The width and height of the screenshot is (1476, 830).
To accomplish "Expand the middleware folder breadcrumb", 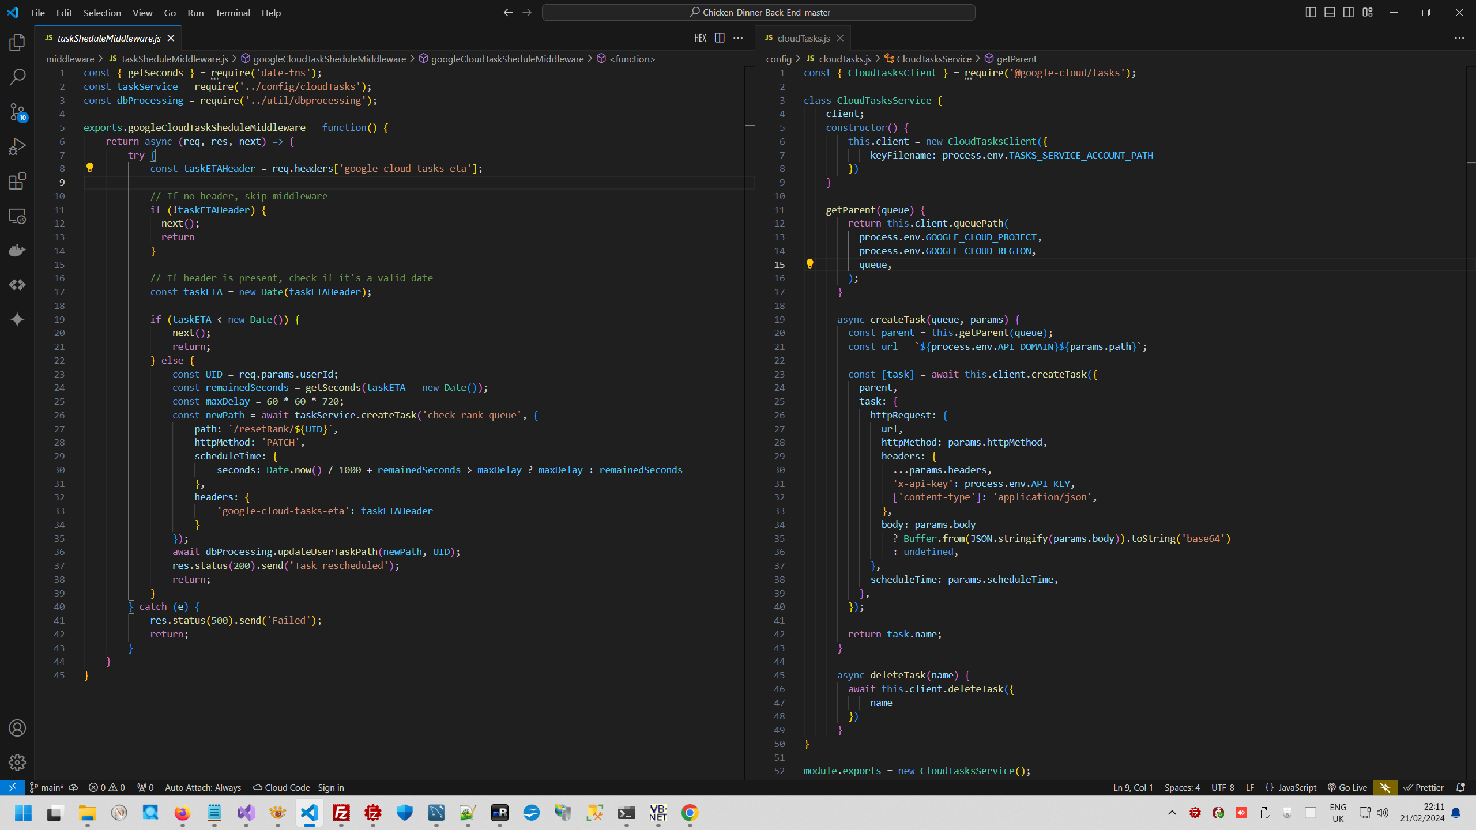I will [x=70, y=59].
